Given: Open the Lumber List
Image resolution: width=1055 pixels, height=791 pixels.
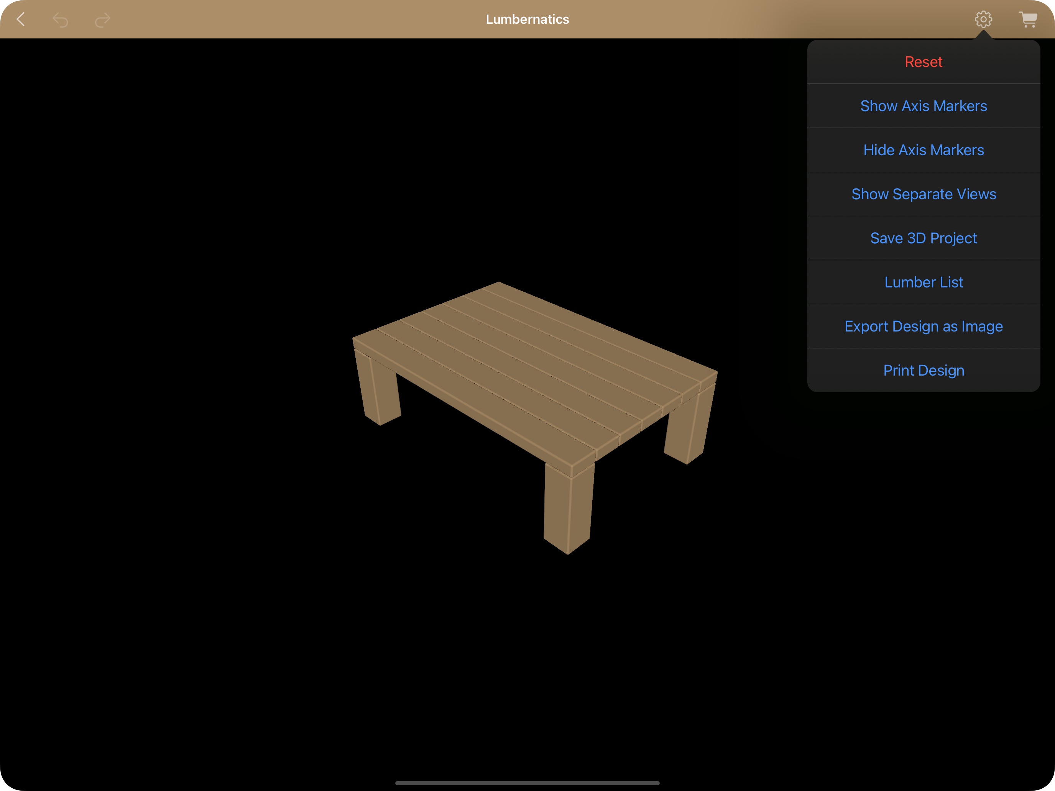Looking at the screenshot, I should tap(924, 282).
